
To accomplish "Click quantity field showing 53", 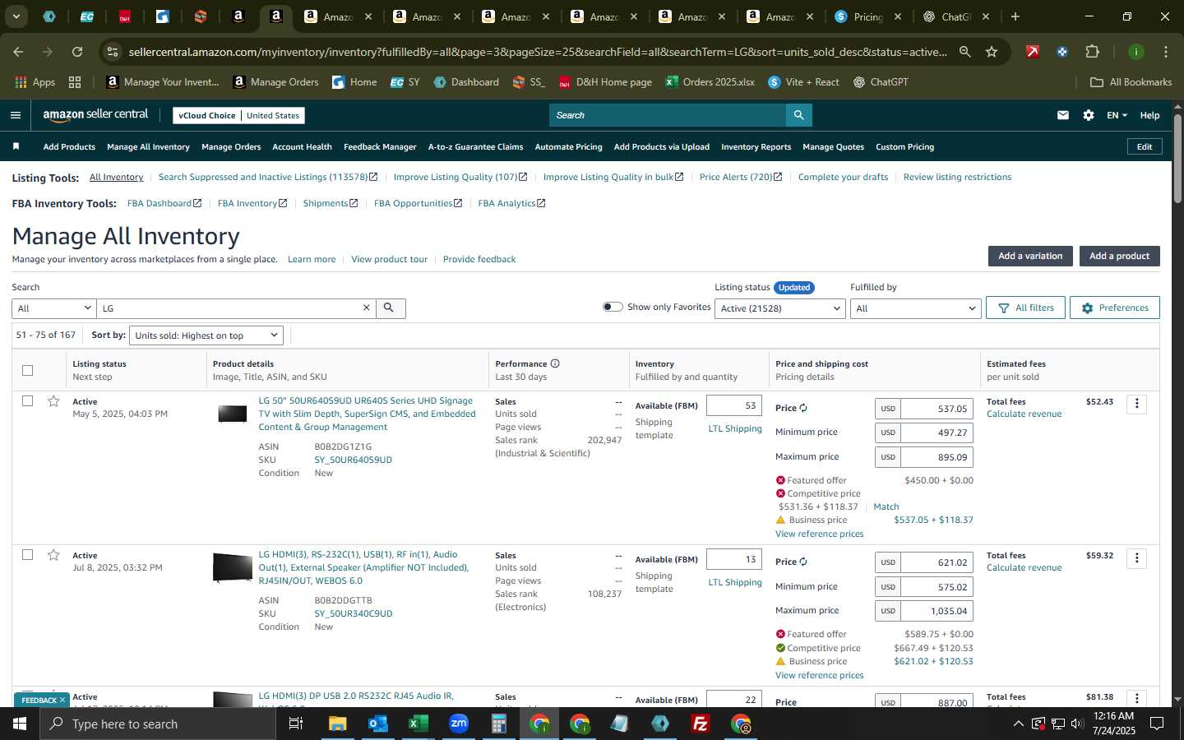I will 734,405.
